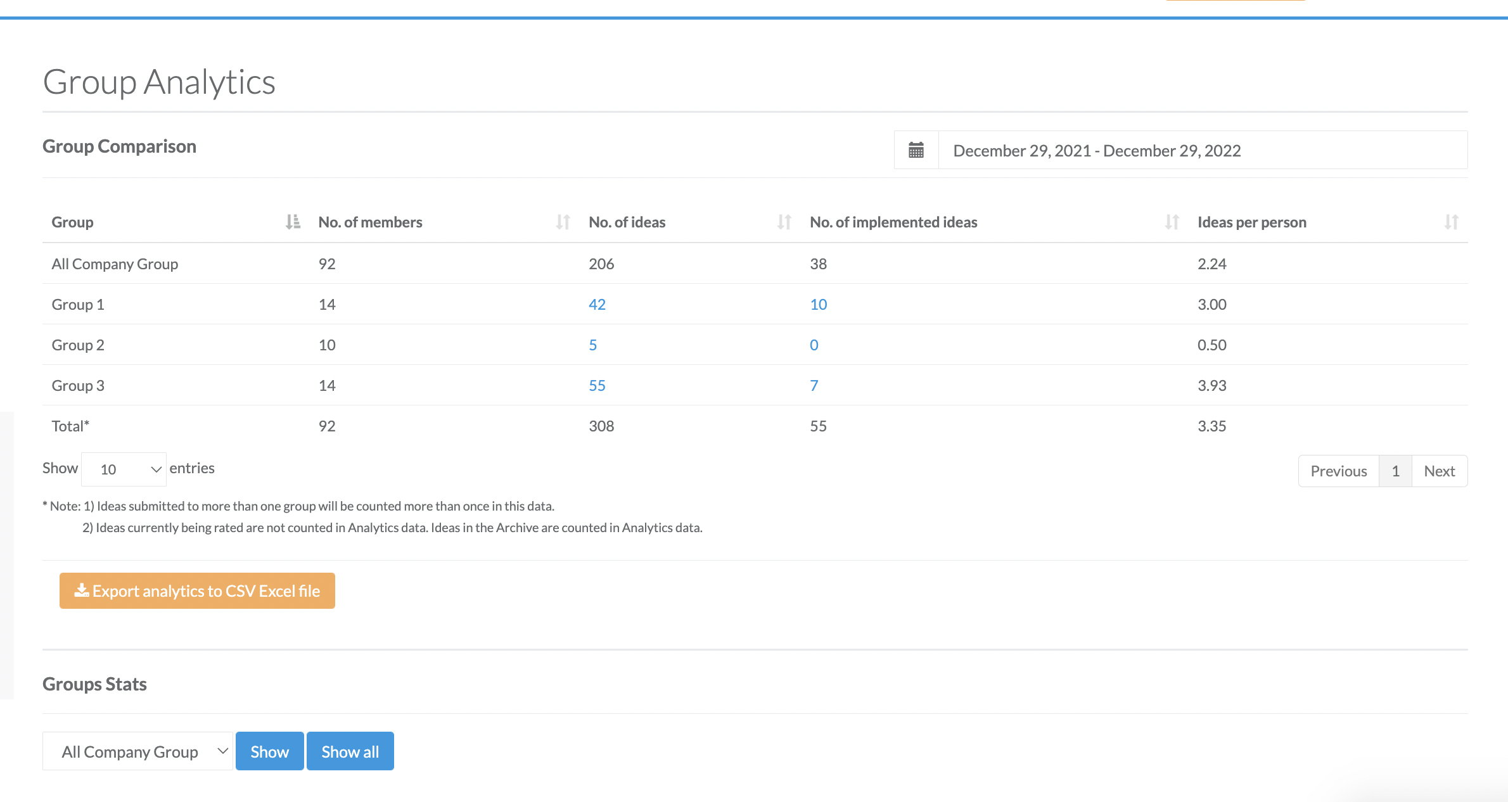This screenshot has height=802, width=1508.
Task: Select the Total* row label
Action: (70, 426)
